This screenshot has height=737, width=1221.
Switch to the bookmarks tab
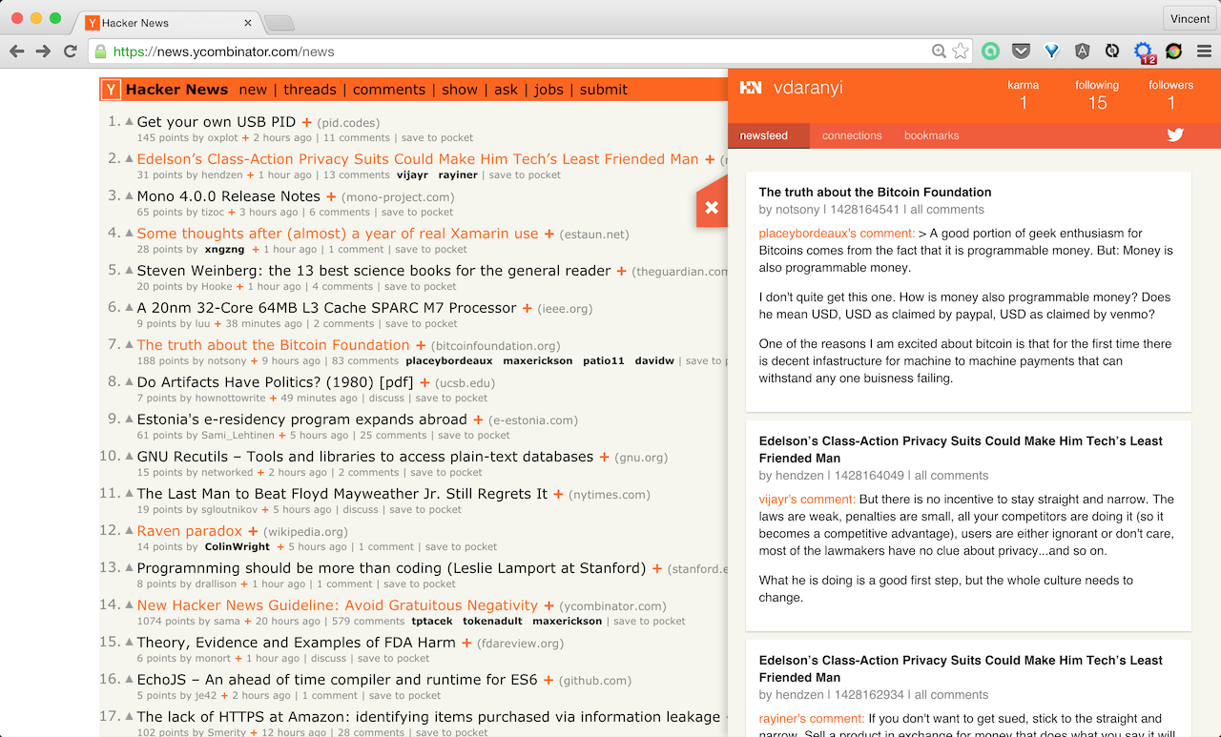coord(932,135)
